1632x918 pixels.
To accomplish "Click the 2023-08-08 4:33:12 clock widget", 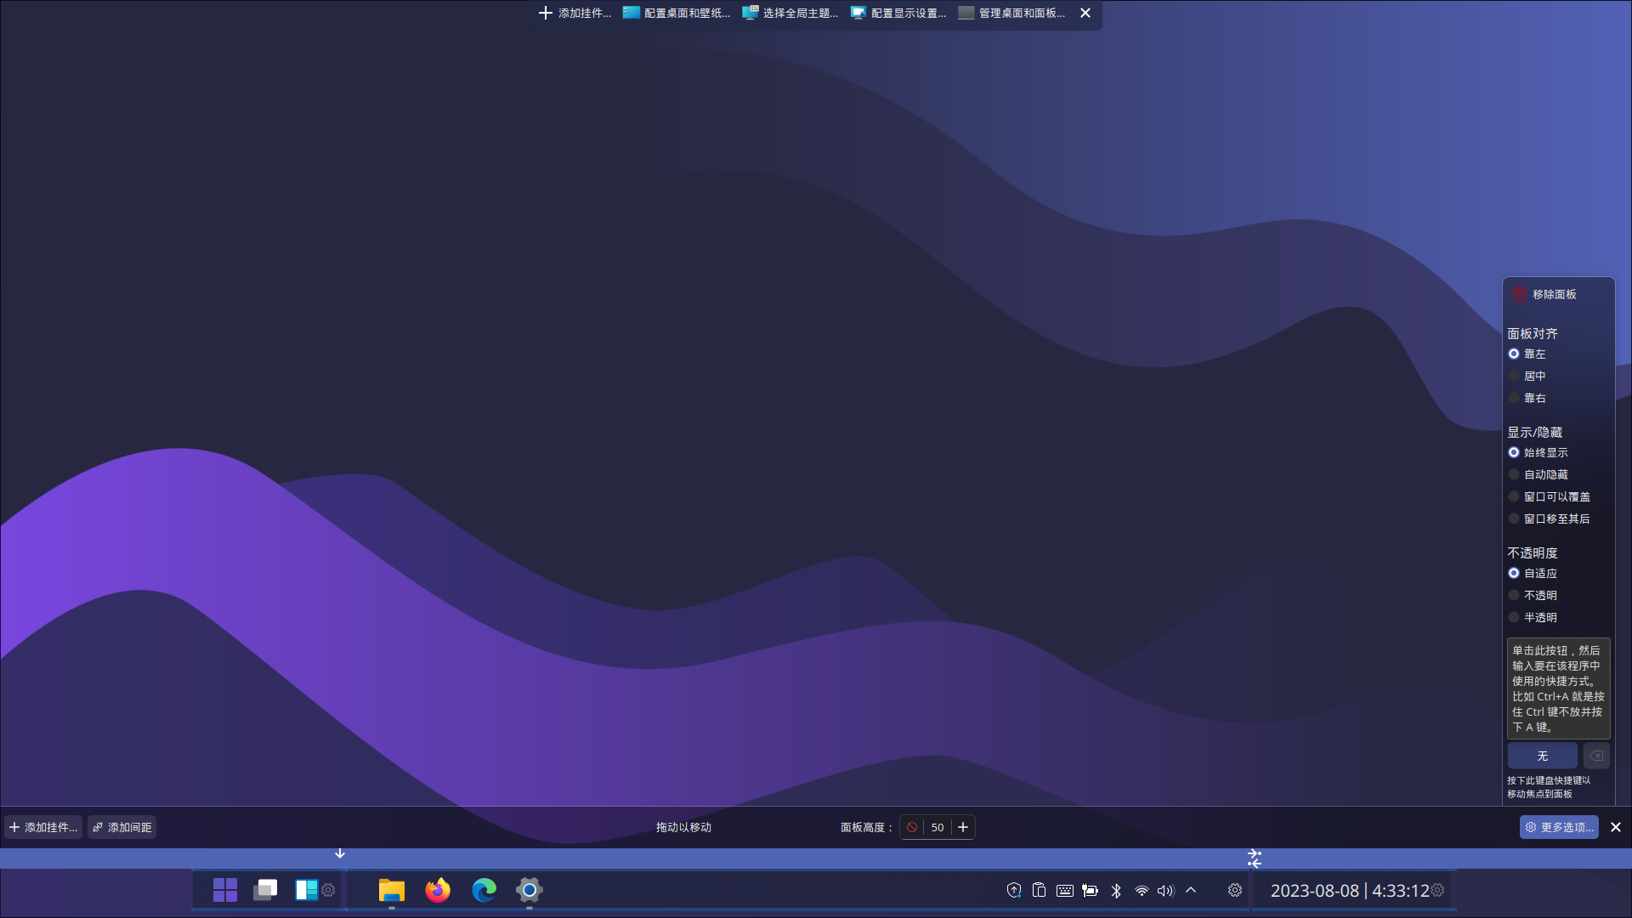I will click(x=1349, y=890).
